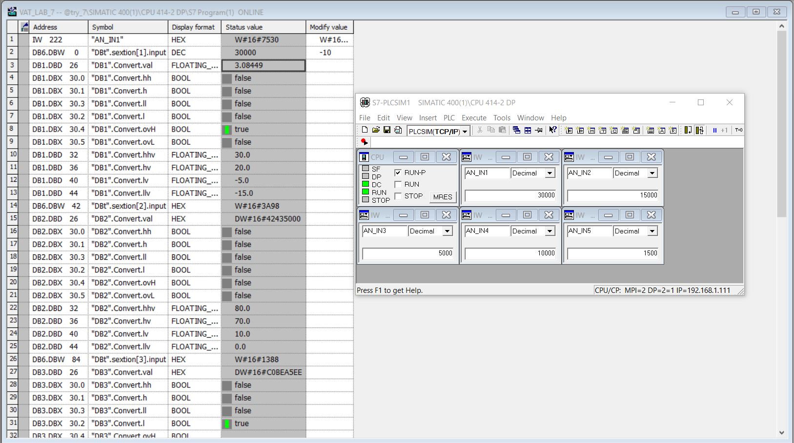The width and height of the screenshot is (794, 443).
Task: Open a saved simulation via the folder icon
Action: coord(376,130)
